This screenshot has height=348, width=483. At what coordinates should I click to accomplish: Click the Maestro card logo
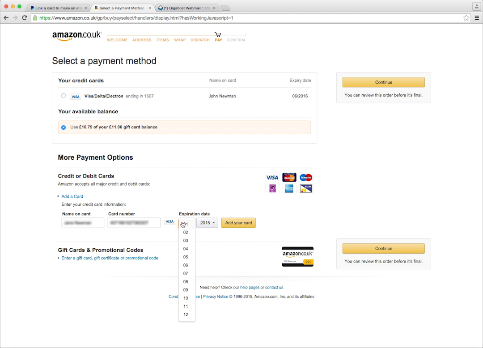[x=306, y=177]
